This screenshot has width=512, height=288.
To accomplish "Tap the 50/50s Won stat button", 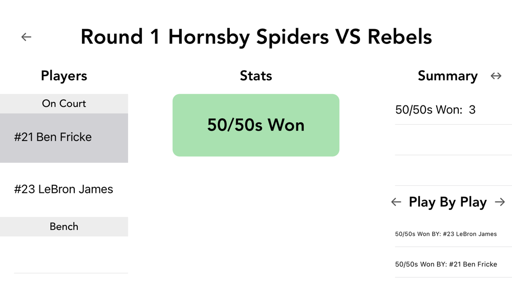I will [x=255, y=125].
